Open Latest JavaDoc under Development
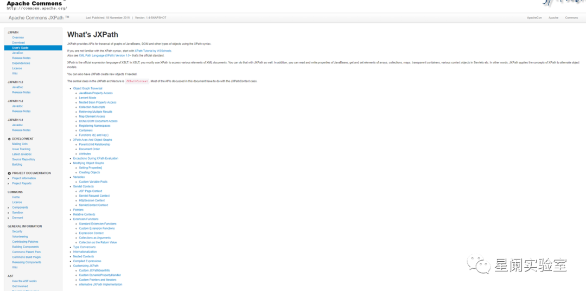Screen dimensions: 586x291 point(22,154)
